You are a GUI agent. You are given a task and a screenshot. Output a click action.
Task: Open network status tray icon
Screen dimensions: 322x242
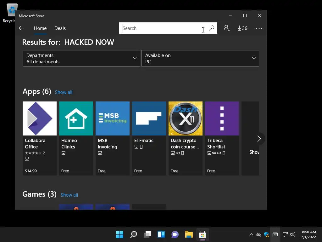(x=285, y=234)
